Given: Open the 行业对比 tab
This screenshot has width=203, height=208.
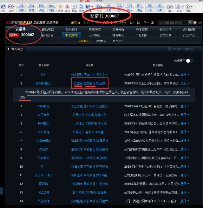Looking at the screenshot, I should 189,35.
